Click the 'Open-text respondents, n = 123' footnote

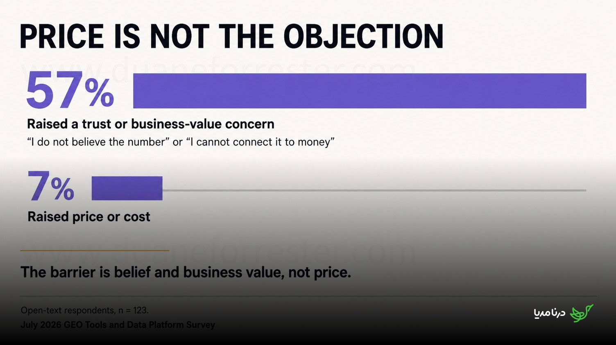(x=85, y=310)
